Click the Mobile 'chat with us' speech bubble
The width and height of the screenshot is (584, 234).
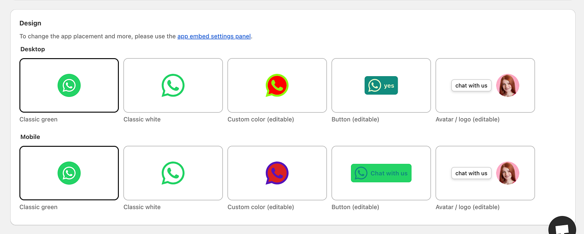click(471, 173)
